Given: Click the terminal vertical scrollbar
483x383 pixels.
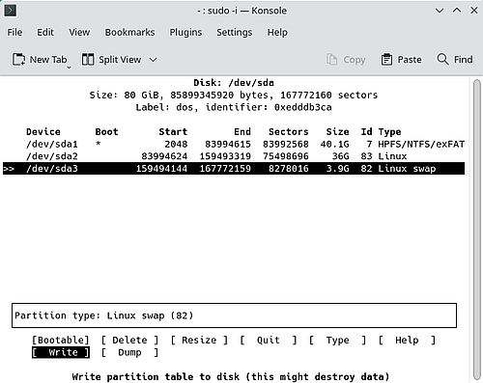Looking at the screenshot, I should pyautogui.click(x=477, y=230).
